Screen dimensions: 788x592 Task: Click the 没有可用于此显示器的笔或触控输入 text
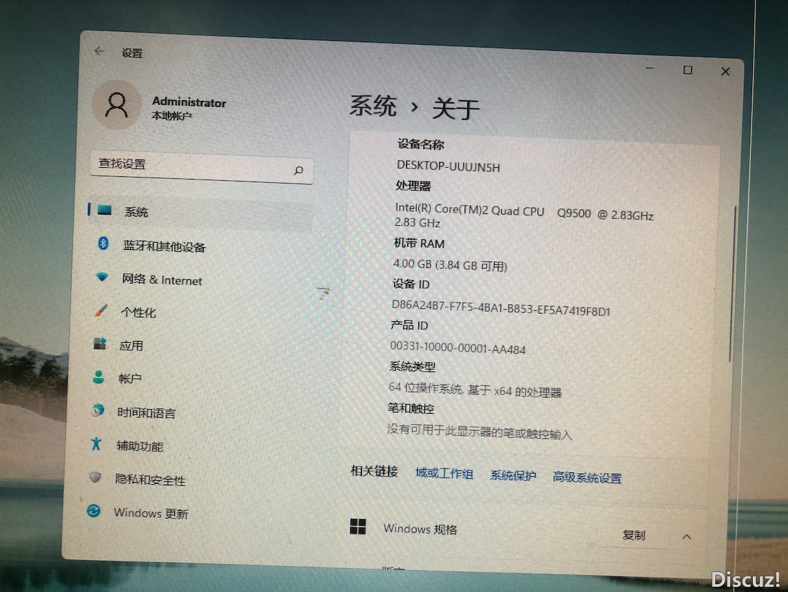[480, 431]
